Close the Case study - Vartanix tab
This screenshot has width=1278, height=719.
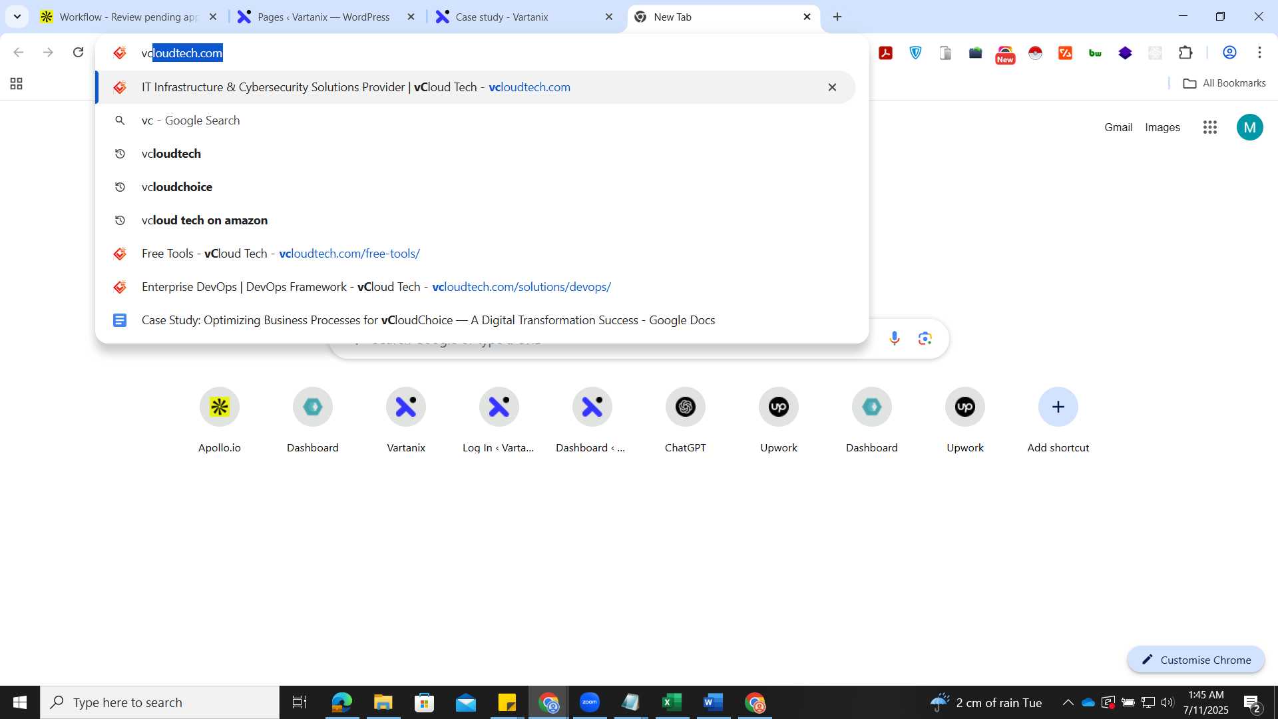coord(608,17)
